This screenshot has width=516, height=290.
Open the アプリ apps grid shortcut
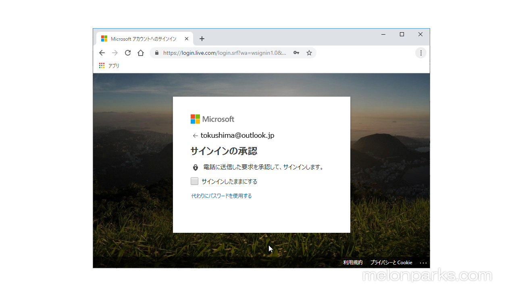pyautogui.click(x=109, y=66)
